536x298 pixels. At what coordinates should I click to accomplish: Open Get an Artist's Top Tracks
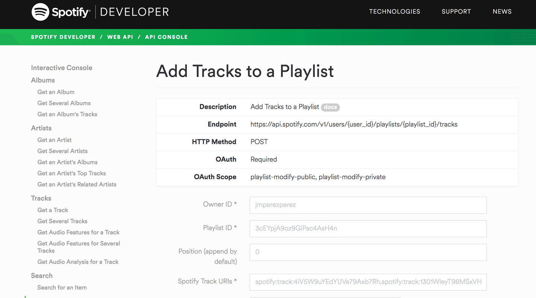click(x=72, y=174)
